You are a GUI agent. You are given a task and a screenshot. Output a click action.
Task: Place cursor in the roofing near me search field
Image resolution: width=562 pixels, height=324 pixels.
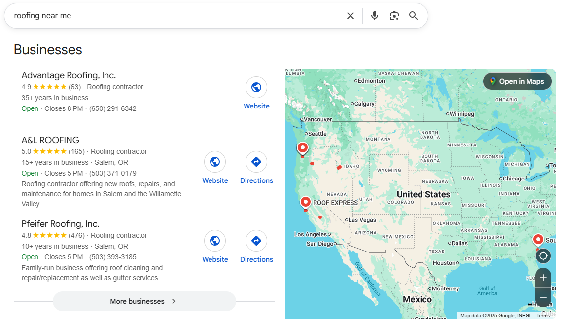tap(148, 15)
